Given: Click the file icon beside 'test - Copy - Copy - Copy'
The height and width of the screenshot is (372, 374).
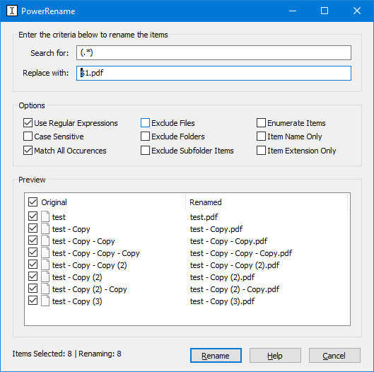Looking at the screenshot, I should coord(45,253).
